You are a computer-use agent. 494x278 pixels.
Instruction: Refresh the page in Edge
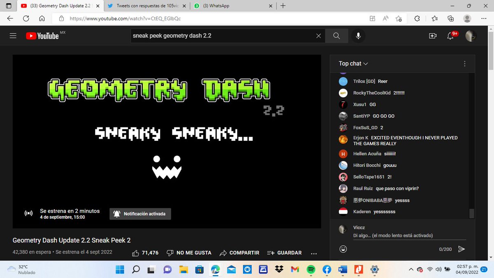[x=26, y=19]
